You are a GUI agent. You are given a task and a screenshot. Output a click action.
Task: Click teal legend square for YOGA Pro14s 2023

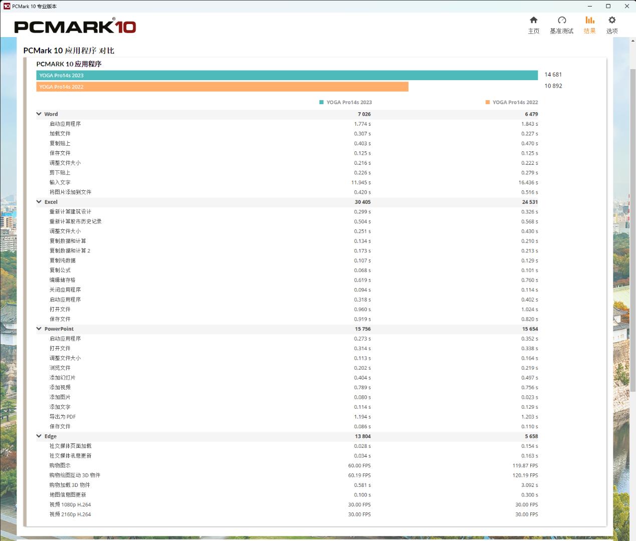tap(321, 102)
